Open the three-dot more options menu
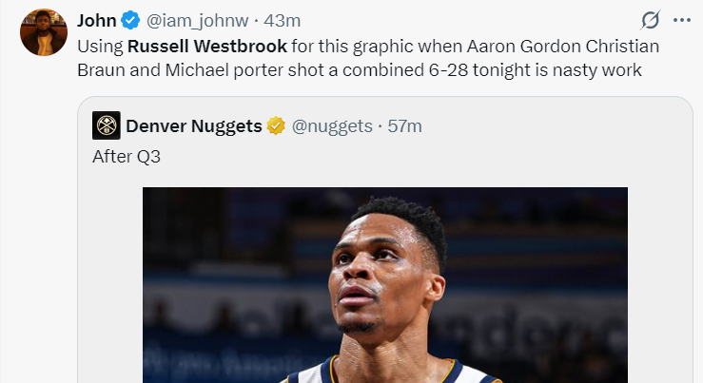Screen dimensions: 703x383 (681, 20)
